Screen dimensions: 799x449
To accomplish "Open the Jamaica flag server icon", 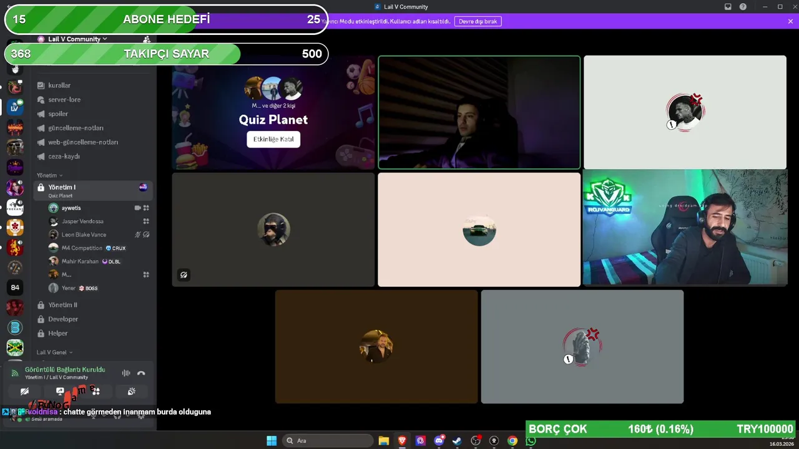I will [x=15, y=347].
